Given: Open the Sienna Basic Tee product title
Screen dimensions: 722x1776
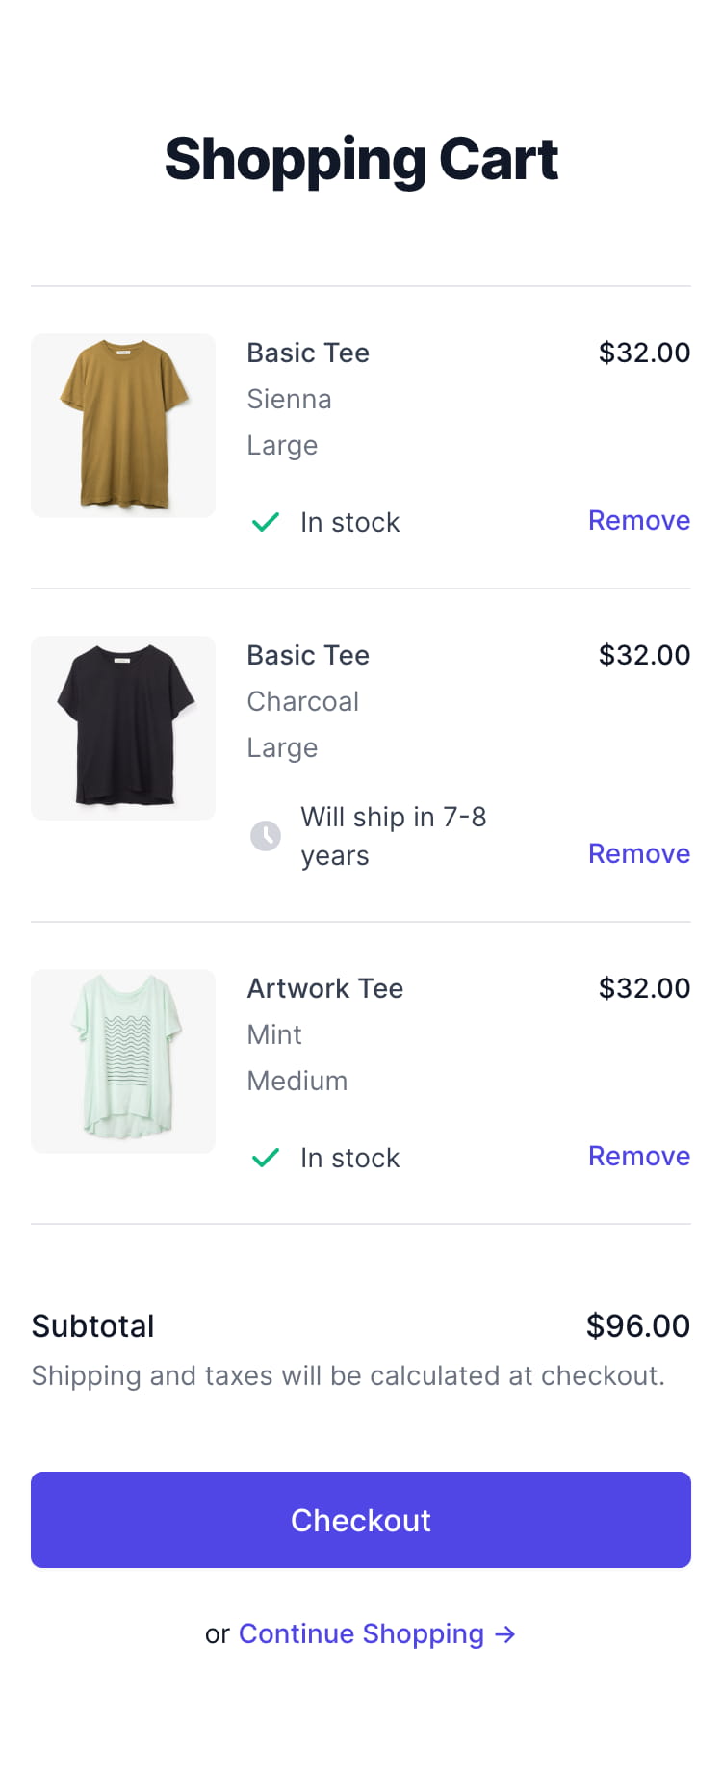Looking at the screenshot, I should [308, 353].
